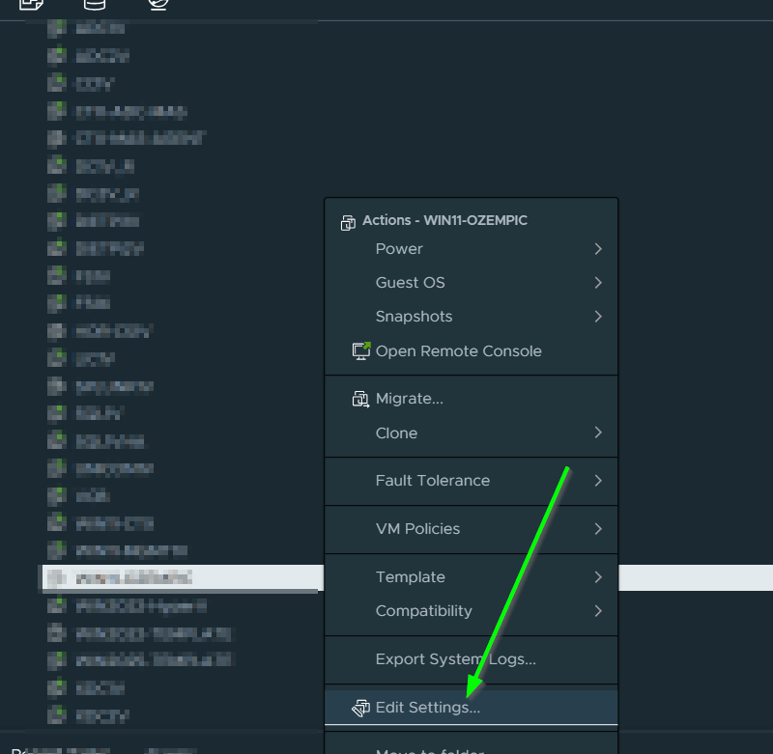Click the Migrate icon in the context menu

360,399
